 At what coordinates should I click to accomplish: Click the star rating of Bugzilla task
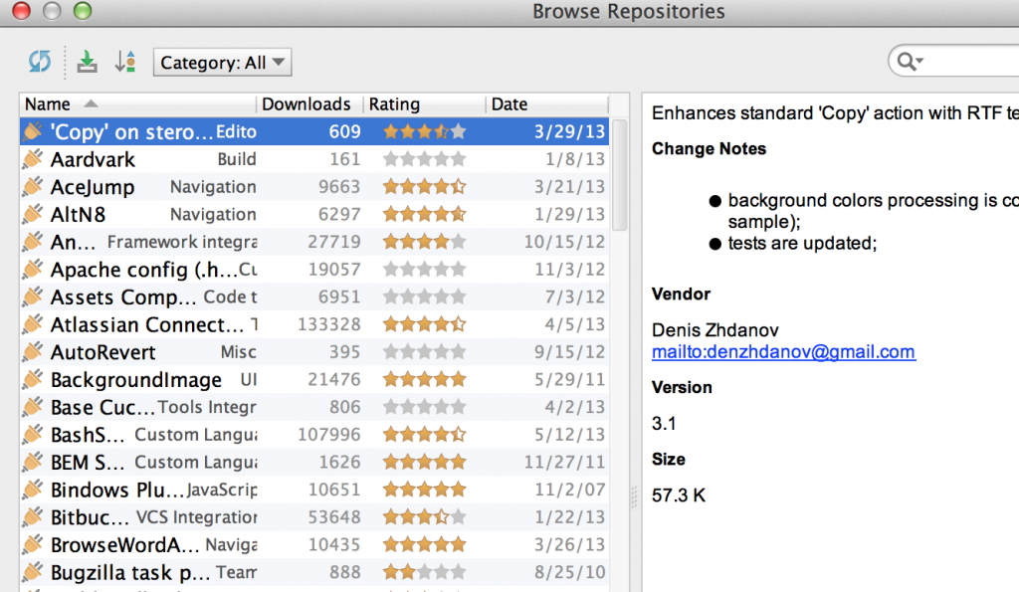[x=424, y=572]
